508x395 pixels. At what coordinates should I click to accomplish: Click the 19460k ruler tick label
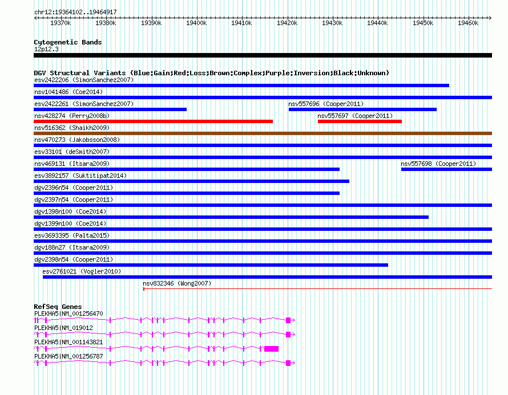pyautogui.click(x=468, y=23)
